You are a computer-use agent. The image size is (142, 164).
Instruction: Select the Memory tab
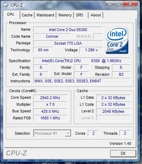65,15
